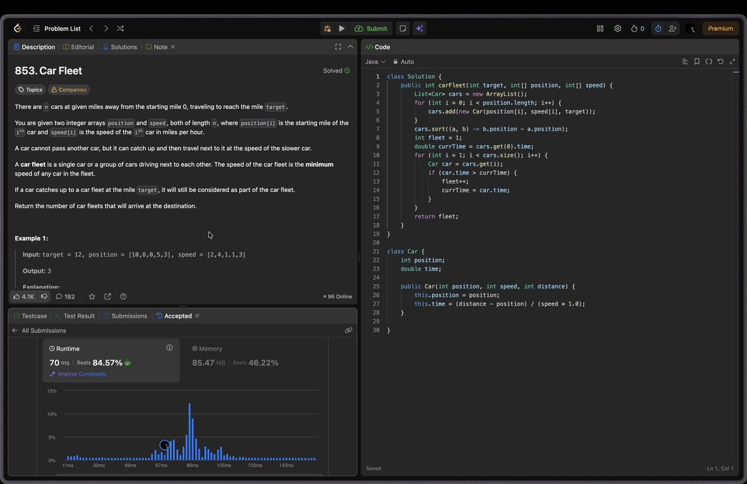Click the retrieve last submitted code icon

pos(721,62)
